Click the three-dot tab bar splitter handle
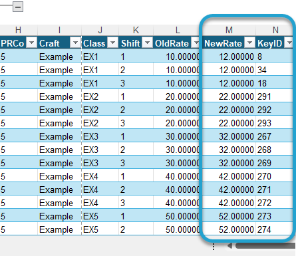This screenshot has width=296, height=256. 214,247
